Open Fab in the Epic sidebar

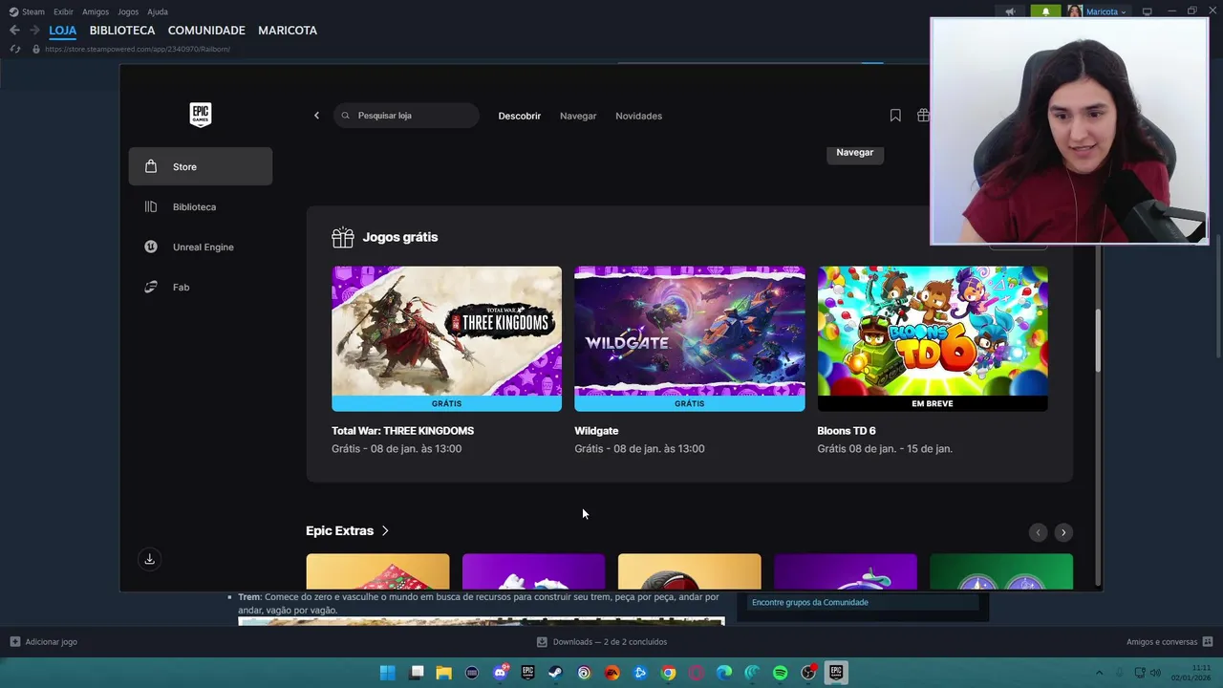click(x=201, y=287)
